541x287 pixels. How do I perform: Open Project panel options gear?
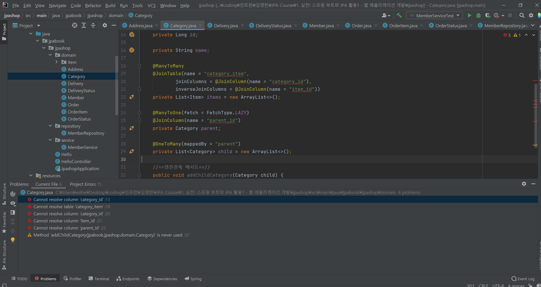(105, 25)
